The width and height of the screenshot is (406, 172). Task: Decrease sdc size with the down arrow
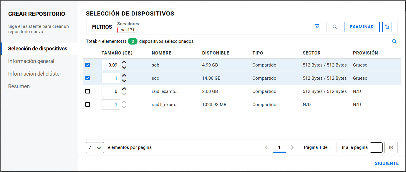point(124,81)
